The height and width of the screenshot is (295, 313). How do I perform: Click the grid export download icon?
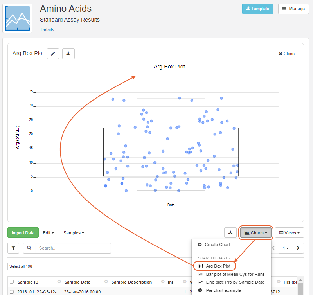pyautogui.click(x=230, y=233)
